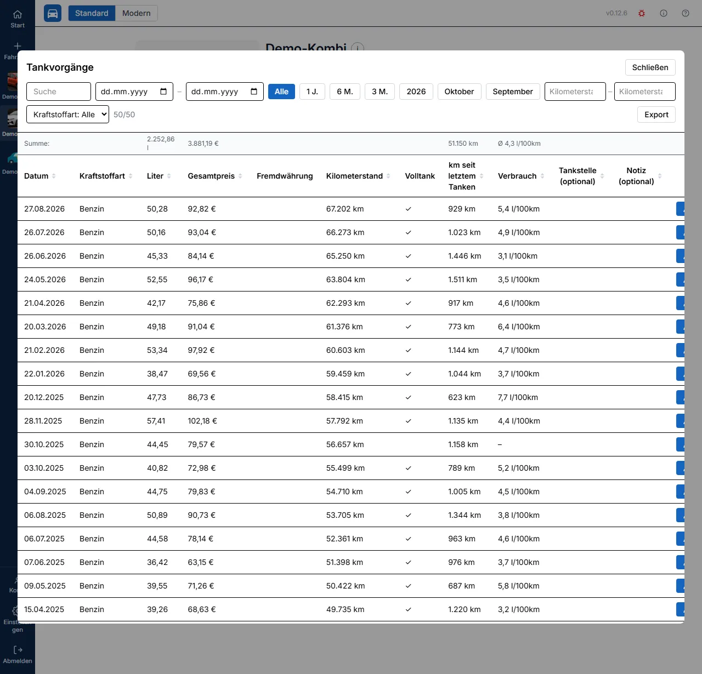The image size is (702, 674).
Task: Select the Alle time filter
Action: [x=281, y=92]
